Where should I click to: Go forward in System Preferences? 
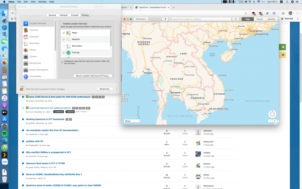coord(35,7)
